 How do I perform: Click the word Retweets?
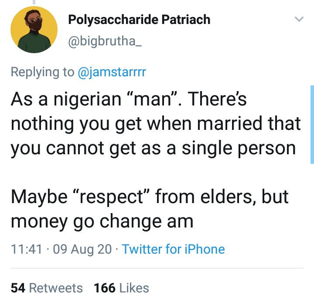(56, 288)
